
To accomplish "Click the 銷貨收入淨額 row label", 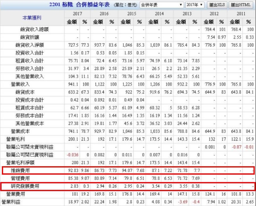I will 30,45.
